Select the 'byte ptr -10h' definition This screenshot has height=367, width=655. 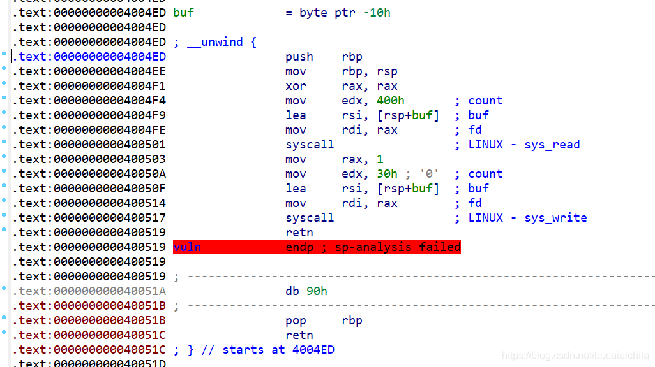345,13
